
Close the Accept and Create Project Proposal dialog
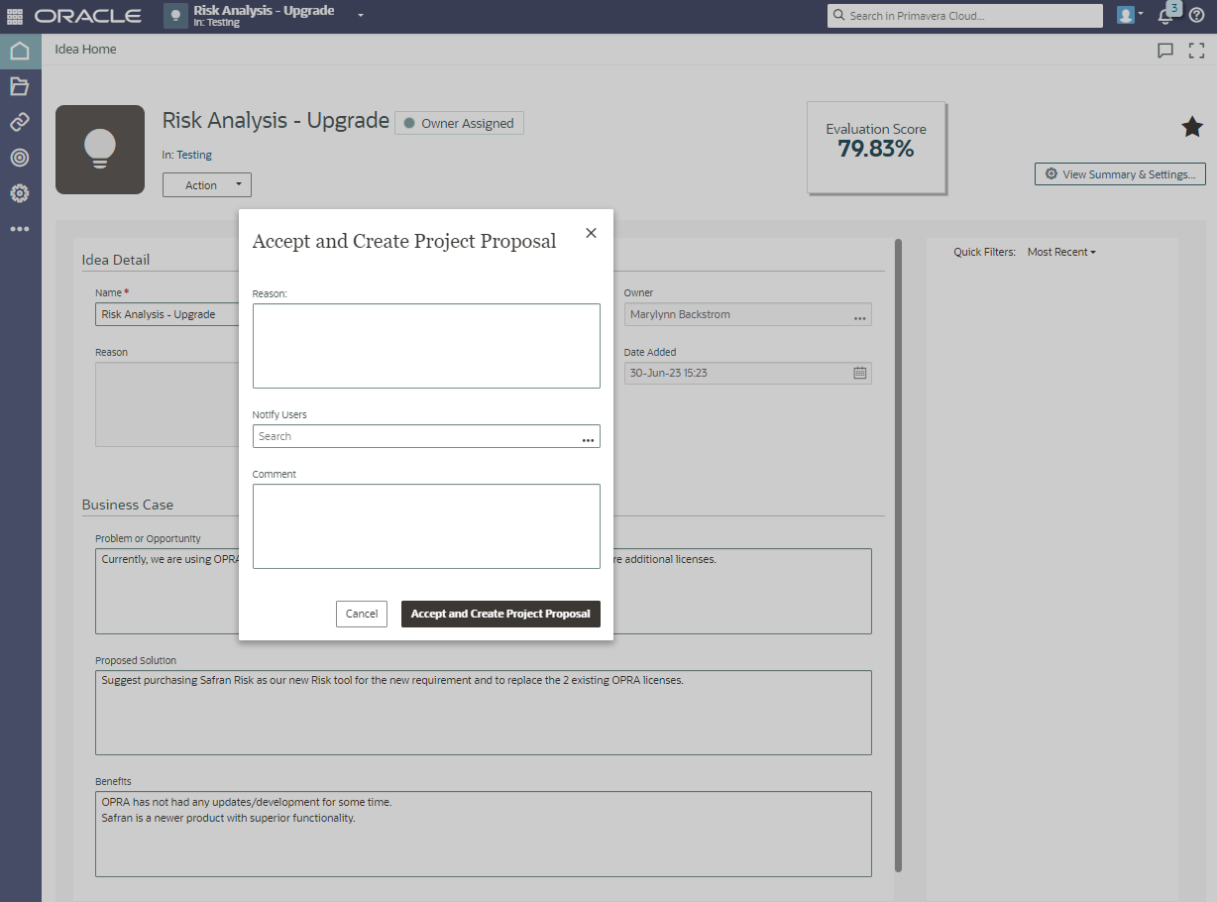pos(591,233)
